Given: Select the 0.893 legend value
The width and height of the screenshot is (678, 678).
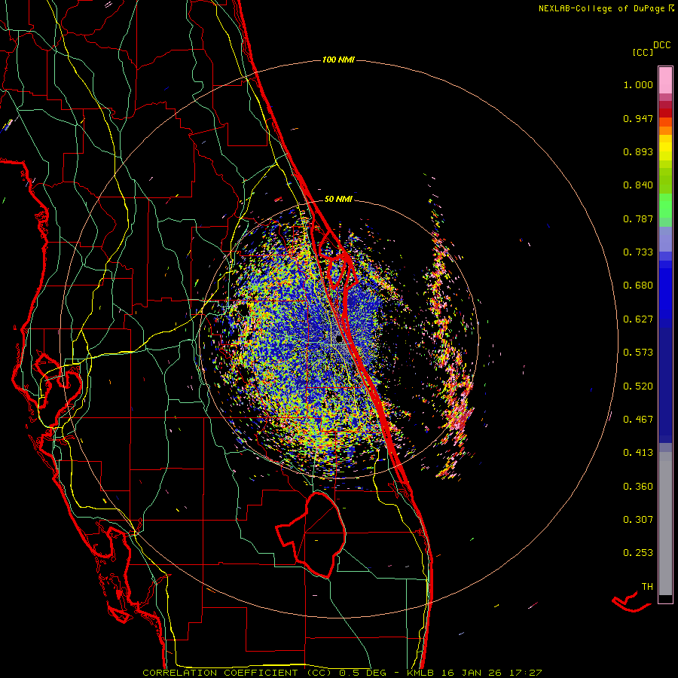Looking at the screenshot, I should [638, 151].
